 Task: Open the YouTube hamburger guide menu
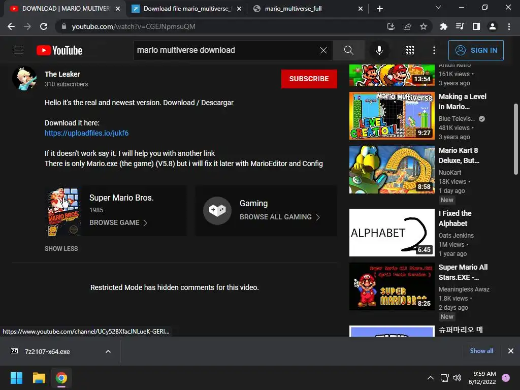(18, 50)
